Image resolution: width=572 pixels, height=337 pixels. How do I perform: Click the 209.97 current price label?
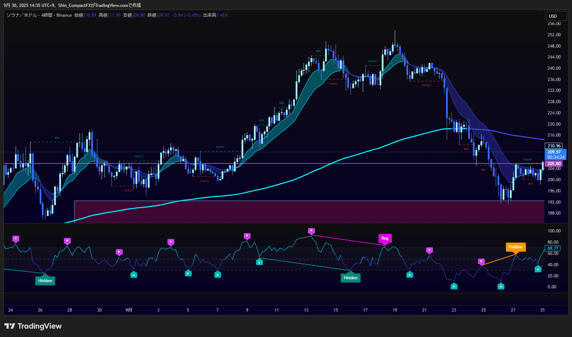point(555,152)
